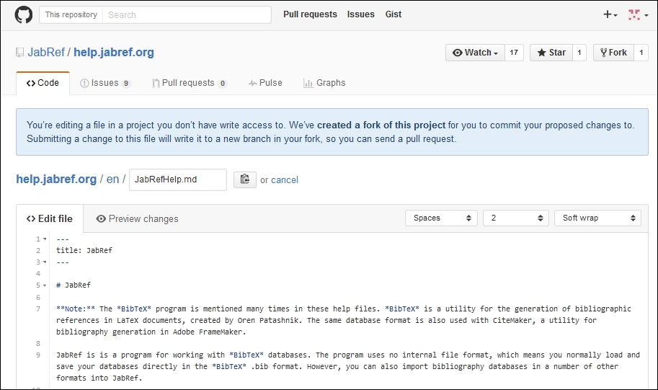Screen dimensions: 658x390
Task: Open the Graphs tab
Action: [x=324, y=83]
